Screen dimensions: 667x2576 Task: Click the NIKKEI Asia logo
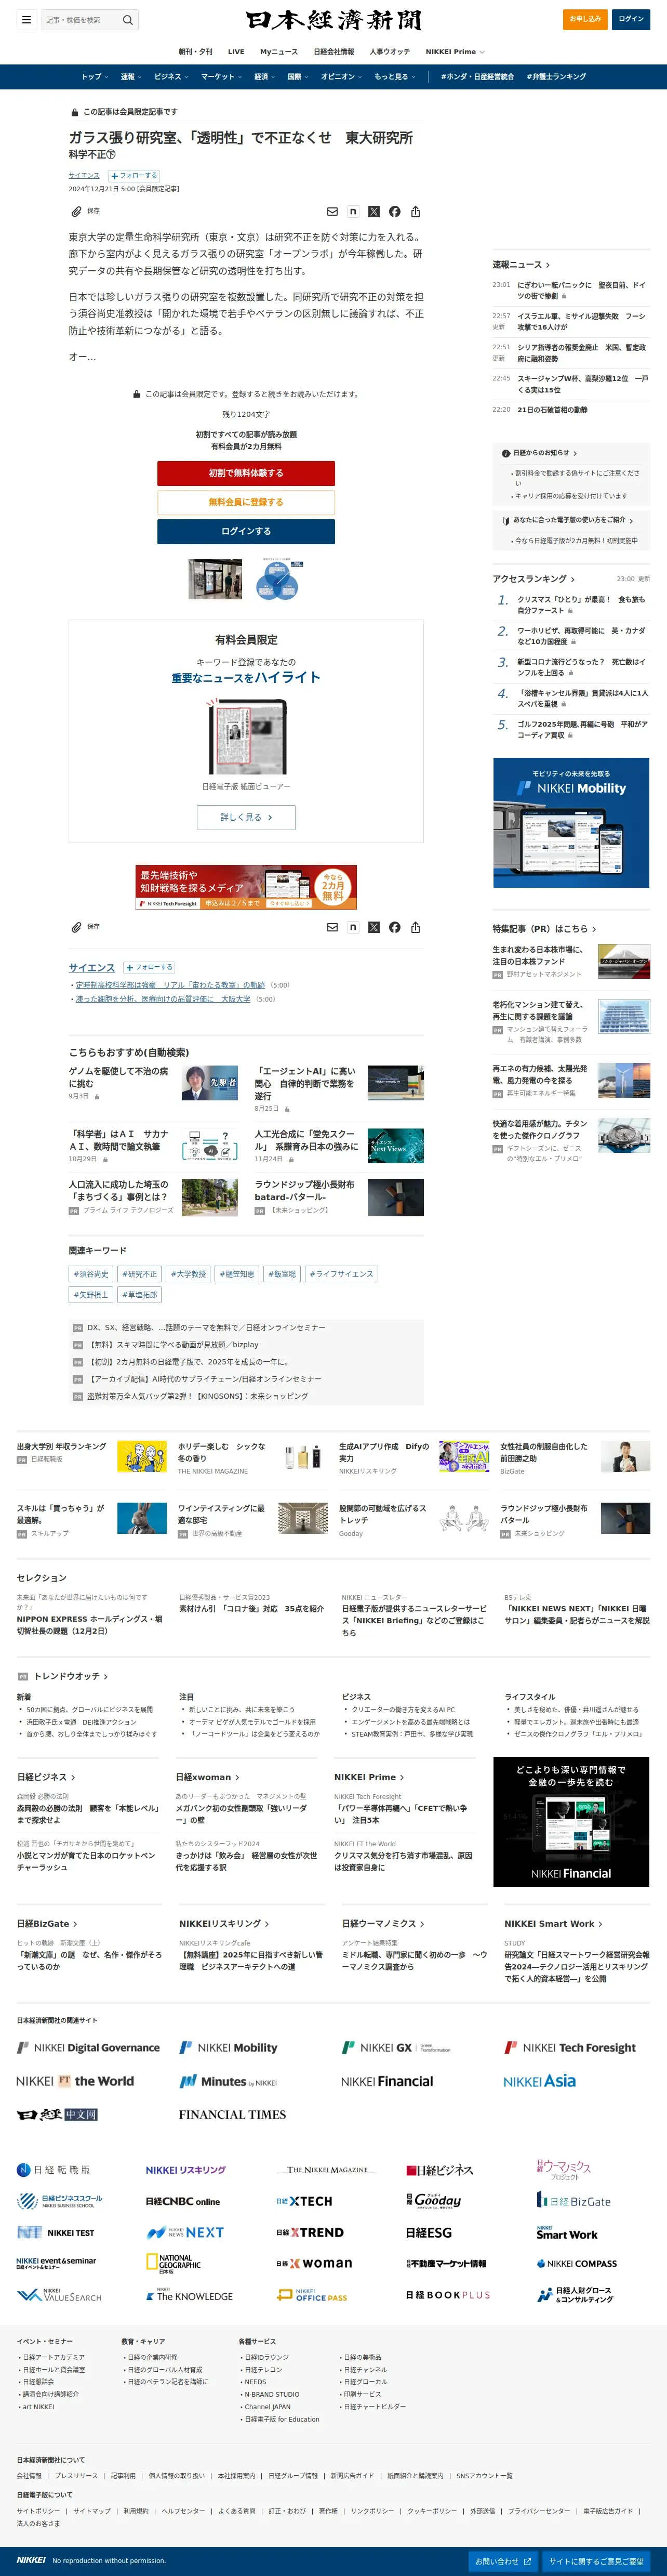pyautogui.click(x=539, y=2081)
